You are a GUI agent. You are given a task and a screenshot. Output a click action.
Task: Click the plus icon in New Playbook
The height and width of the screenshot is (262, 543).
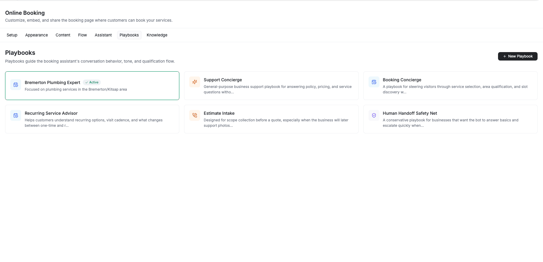(504, 56)
